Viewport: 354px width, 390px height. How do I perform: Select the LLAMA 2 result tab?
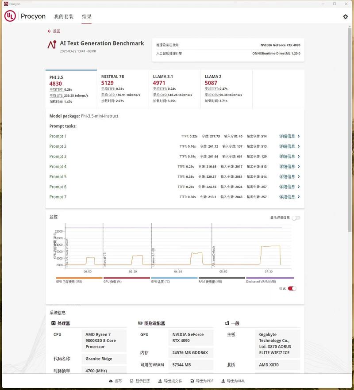coord(227,89)
